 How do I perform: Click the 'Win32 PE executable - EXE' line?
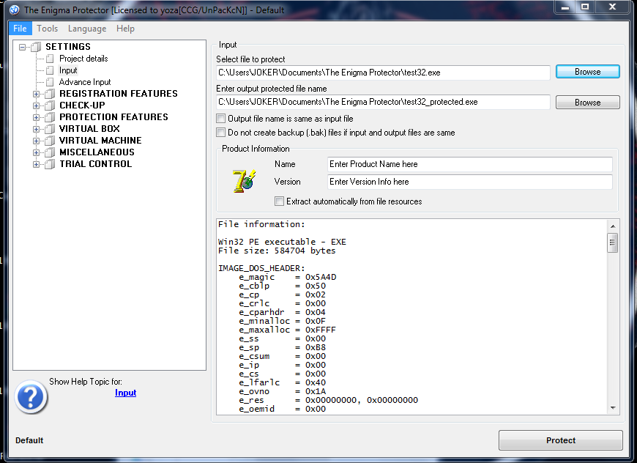282,242
